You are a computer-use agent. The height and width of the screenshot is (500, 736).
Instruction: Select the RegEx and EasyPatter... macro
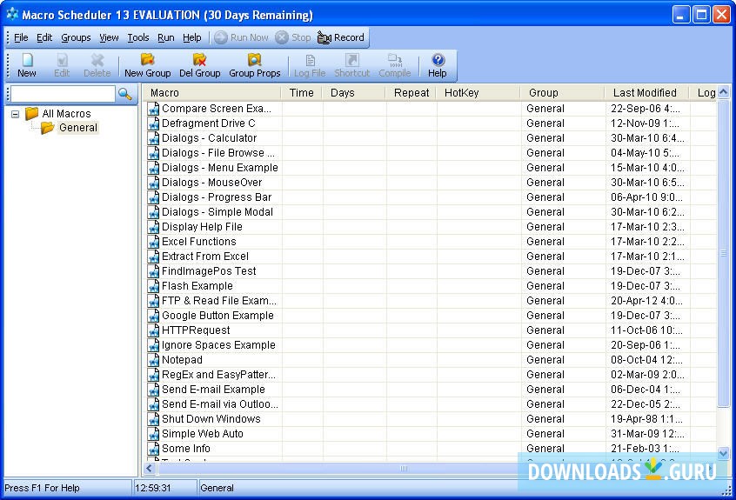[x=218, y=374]
